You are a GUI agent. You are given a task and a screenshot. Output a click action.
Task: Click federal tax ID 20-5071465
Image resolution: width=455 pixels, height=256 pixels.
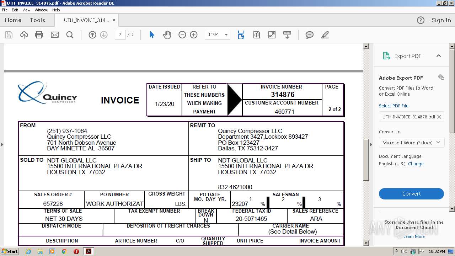coord(251,219)
